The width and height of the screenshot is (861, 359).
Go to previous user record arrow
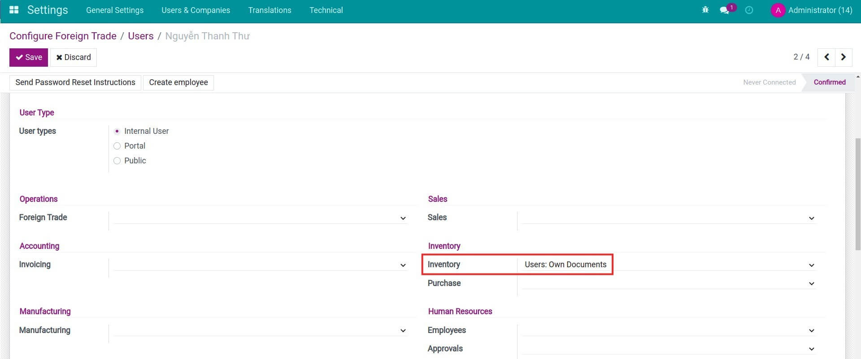tap(826, 57)
